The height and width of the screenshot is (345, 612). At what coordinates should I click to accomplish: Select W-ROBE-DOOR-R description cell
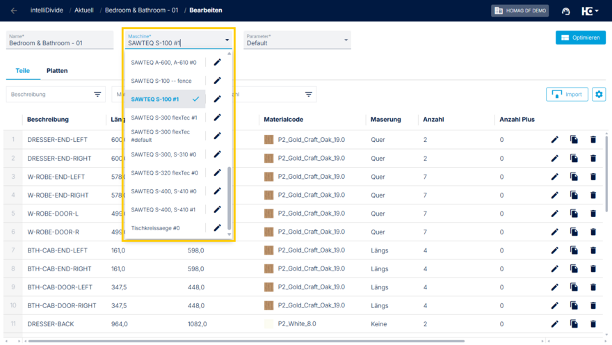pyautogui.click(x=53, y=232)
